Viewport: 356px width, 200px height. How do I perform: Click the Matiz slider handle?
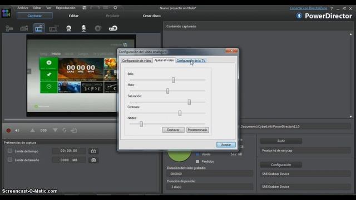pos(167,91)
